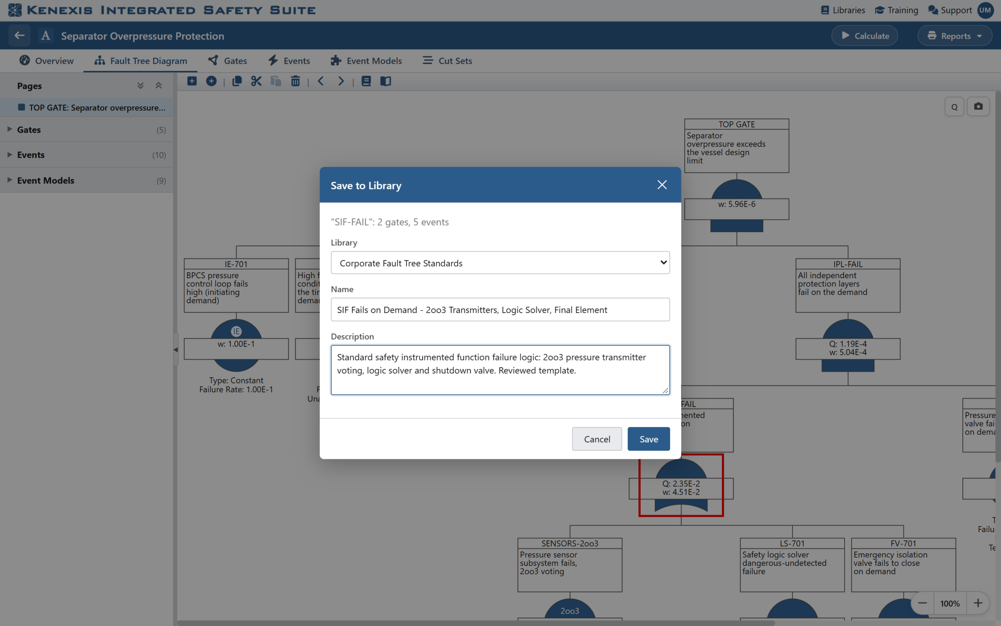Image resolution: width=1001 pixels, height=626 pixels.
Task: Go to the Cut Sets tab
Action: coord(447,61)
